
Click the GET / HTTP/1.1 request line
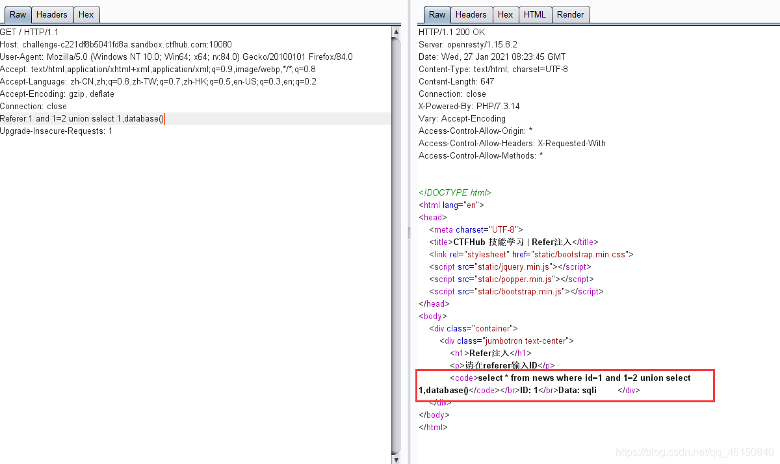pyautogui.click(x=29, y=32)
